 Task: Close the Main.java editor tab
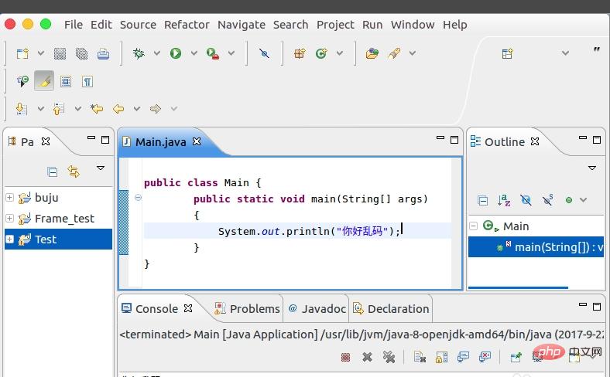pos(197,141)
